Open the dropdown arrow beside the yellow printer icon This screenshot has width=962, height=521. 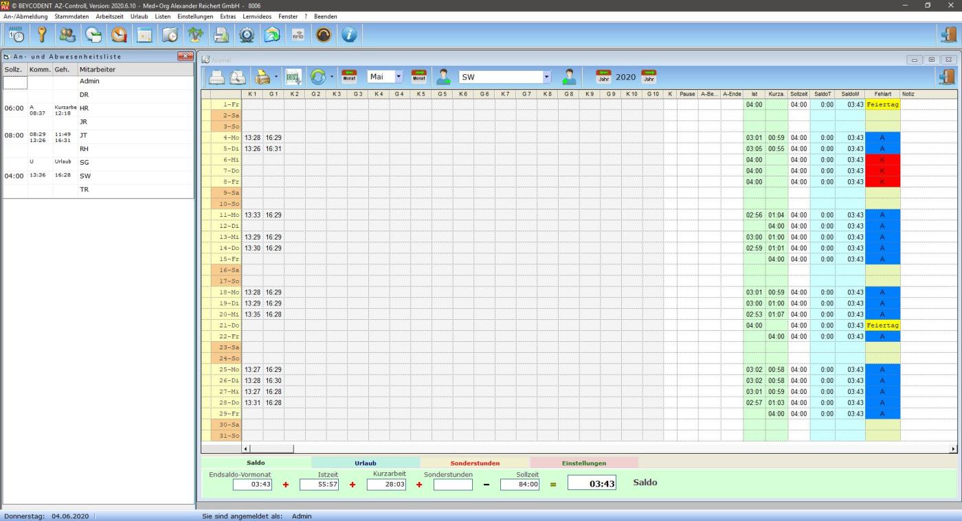coord(276,77)
